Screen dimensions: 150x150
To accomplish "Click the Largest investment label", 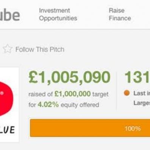I will pyautogui.click(x=142, y=103).
